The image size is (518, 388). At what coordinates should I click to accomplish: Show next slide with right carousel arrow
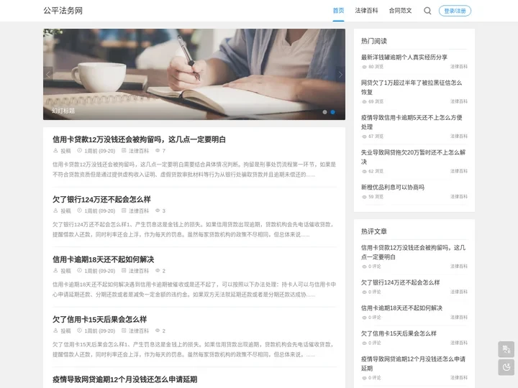340,75
